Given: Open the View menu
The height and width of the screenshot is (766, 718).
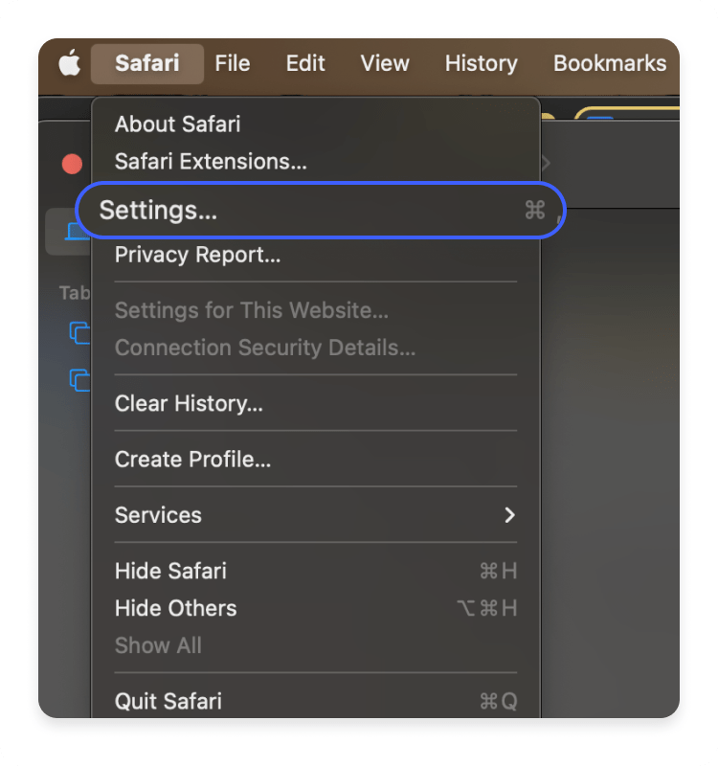Looking at the screenshot, I should [385, 63].
